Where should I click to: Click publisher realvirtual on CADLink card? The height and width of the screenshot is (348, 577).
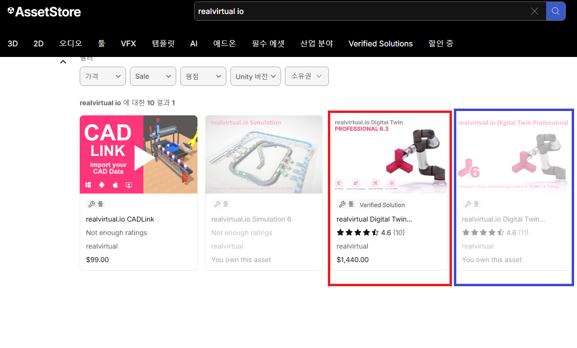point(101,246)
